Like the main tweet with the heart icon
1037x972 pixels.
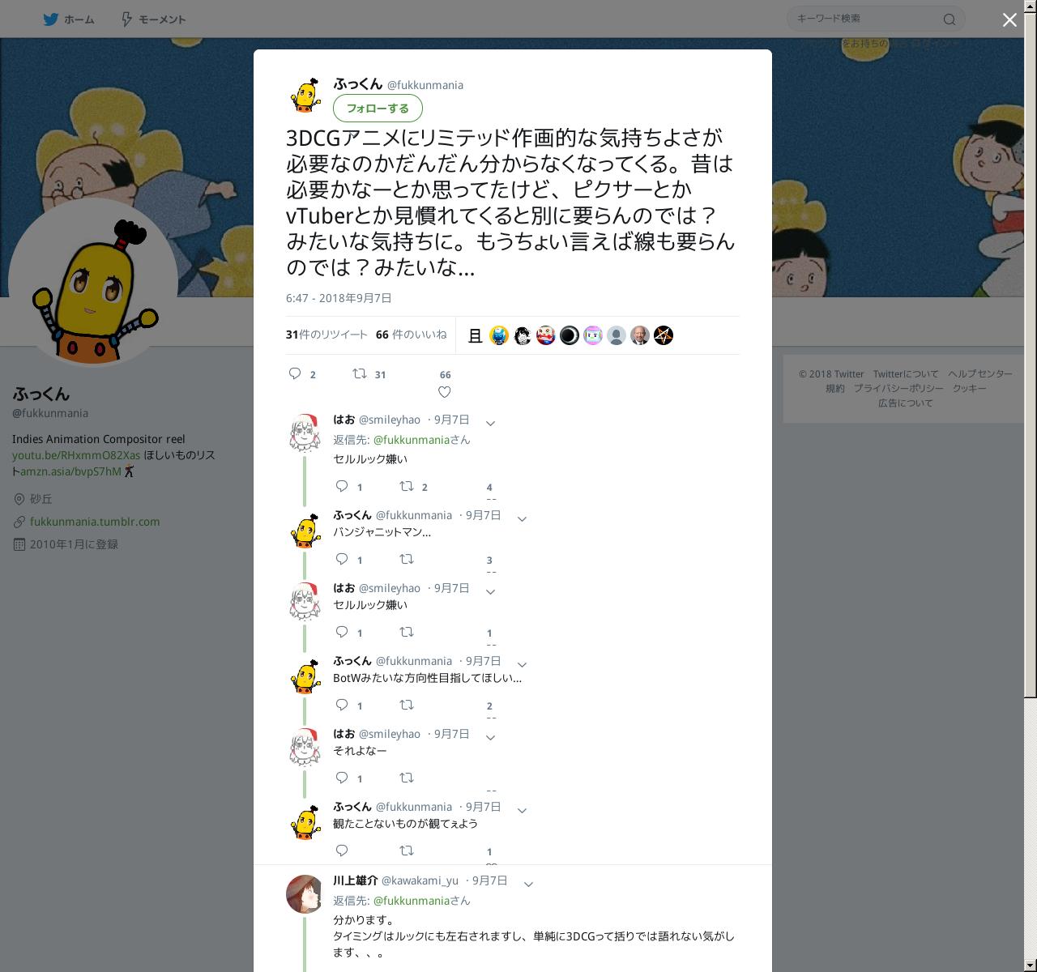point(444,392)
